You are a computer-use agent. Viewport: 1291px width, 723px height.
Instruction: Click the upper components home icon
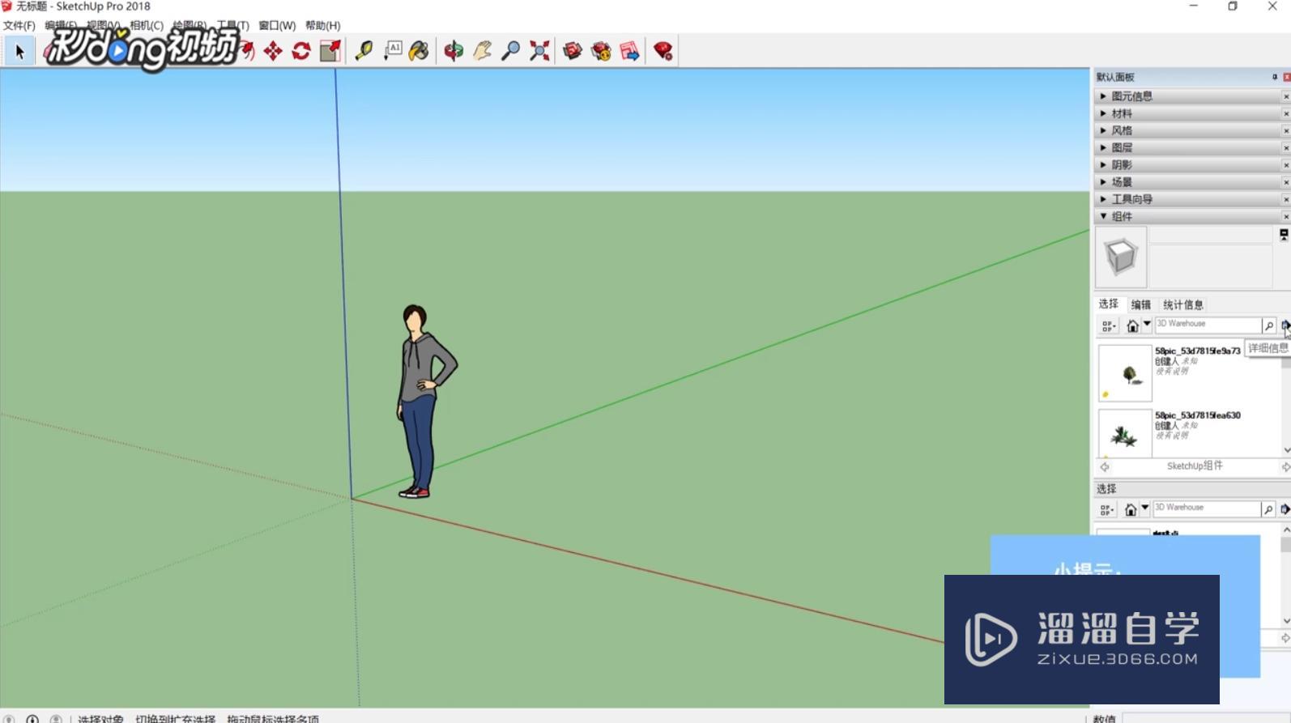tap(1133, 325)
